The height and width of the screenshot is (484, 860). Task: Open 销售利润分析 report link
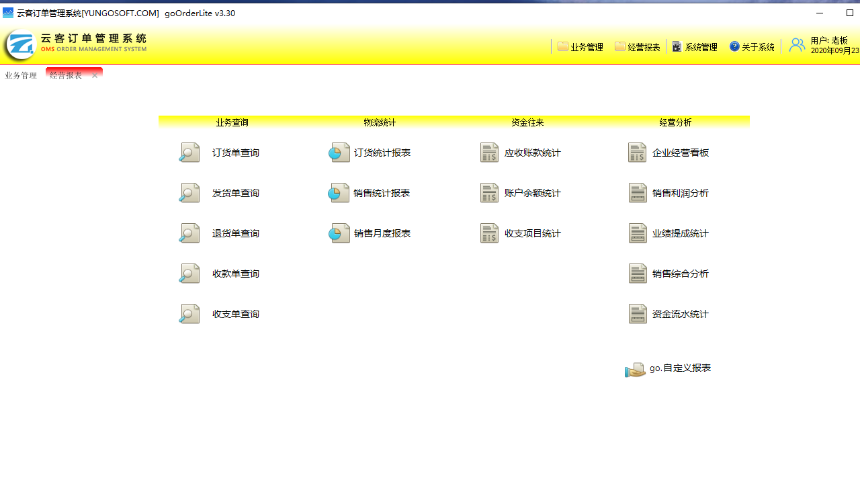coord(680,193)
